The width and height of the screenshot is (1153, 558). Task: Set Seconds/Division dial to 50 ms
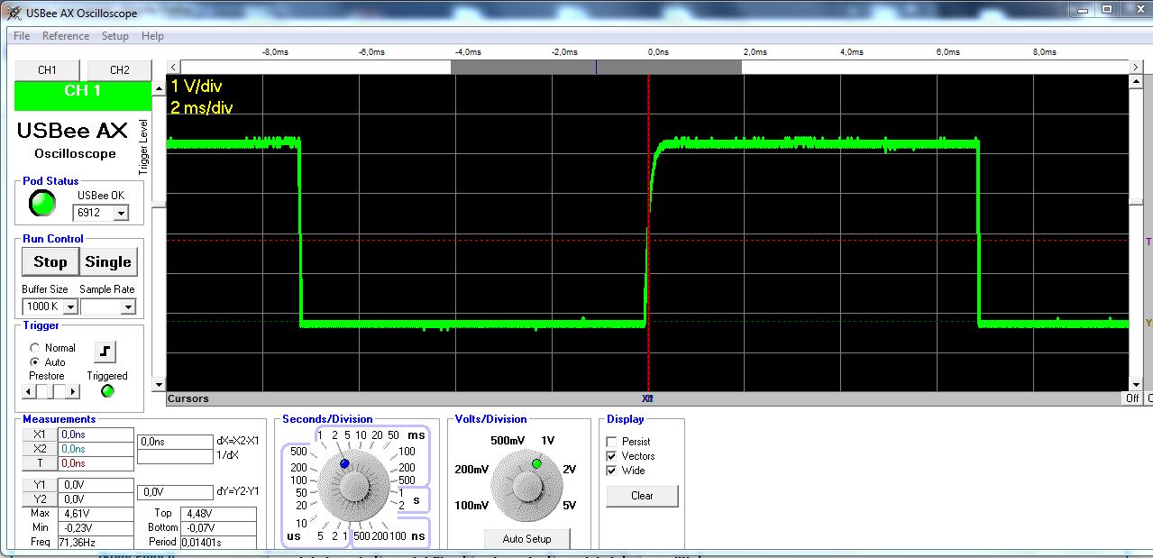(x=393, y=435)
